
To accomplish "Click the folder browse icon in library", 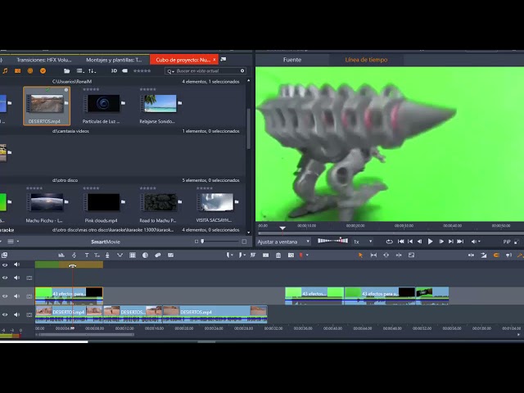I will click(67, 71).
